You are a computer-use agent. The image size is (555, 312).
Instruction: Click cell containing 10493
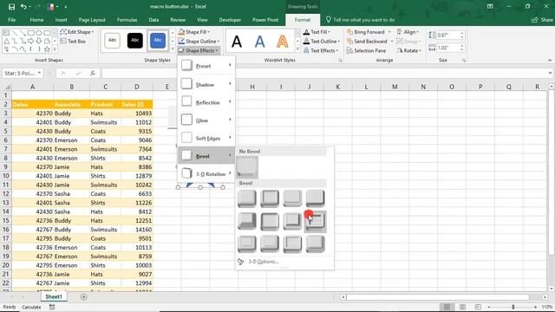tap(137, 114)
